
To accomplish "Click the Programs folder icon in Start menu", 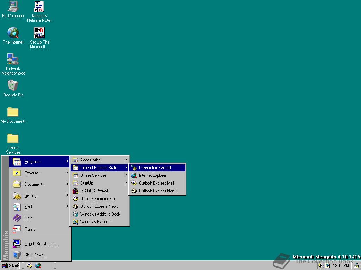I will point(17,162).
